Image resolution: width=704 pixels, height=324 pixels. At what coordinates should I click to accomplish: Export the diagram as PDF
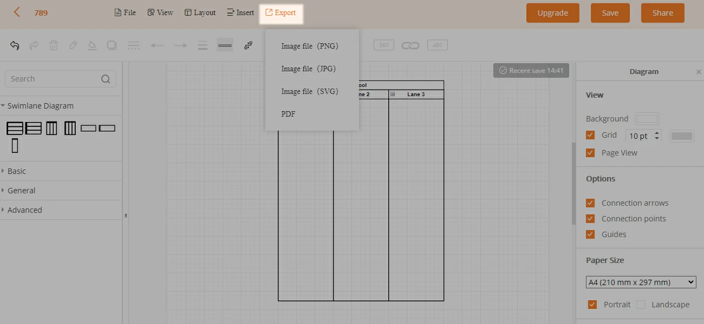click(288, 114)
